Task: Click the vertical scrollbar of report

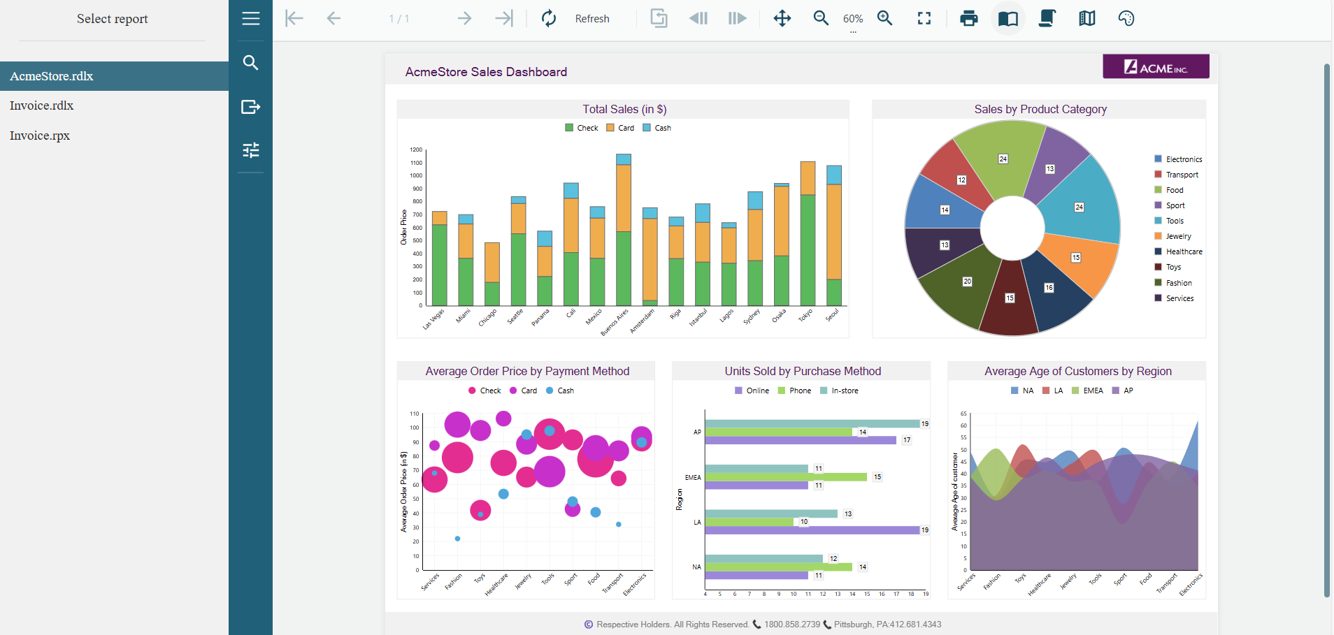Action: pos(1326,328)
